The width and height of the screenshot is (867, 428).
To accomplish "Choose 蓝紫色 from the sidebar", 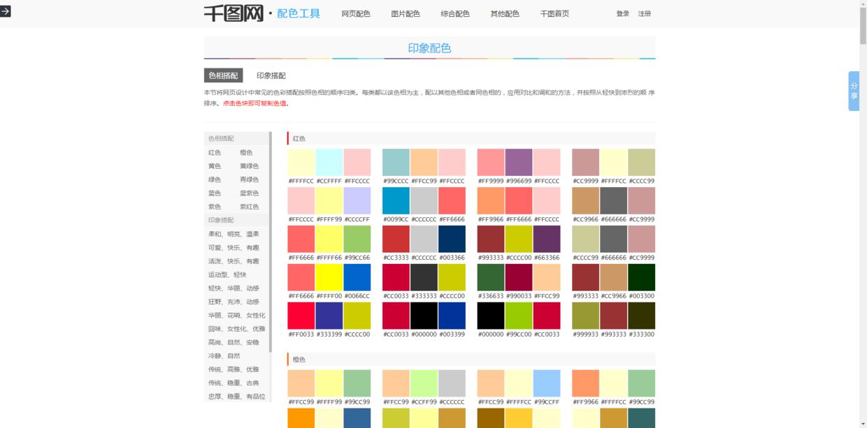I will tap(250, 192).
